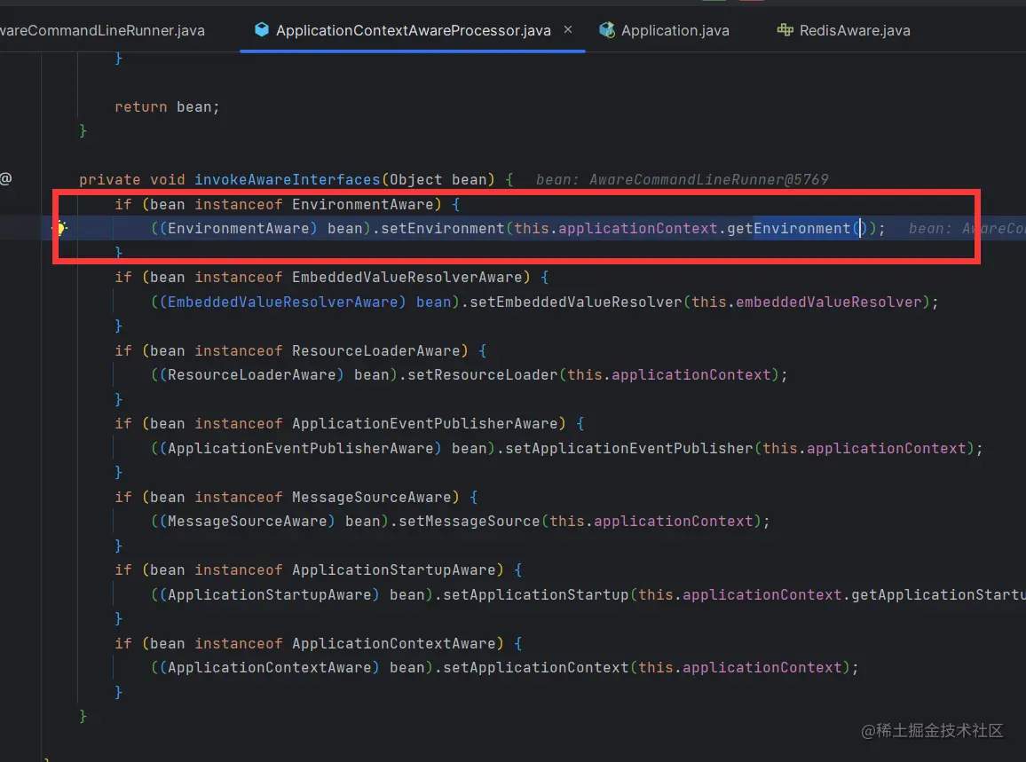Viewport: 1026px width, 762px height.
Task: Click the invokeAwareInterfaces method name
Action: (288, 179)
